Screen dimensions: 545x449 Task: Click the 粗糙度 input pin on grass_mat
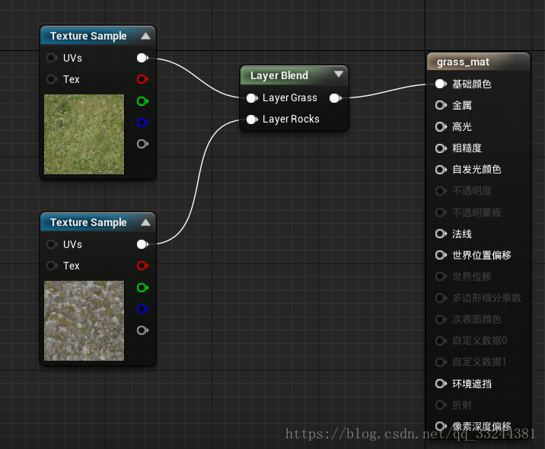click(x=441, y=148)
